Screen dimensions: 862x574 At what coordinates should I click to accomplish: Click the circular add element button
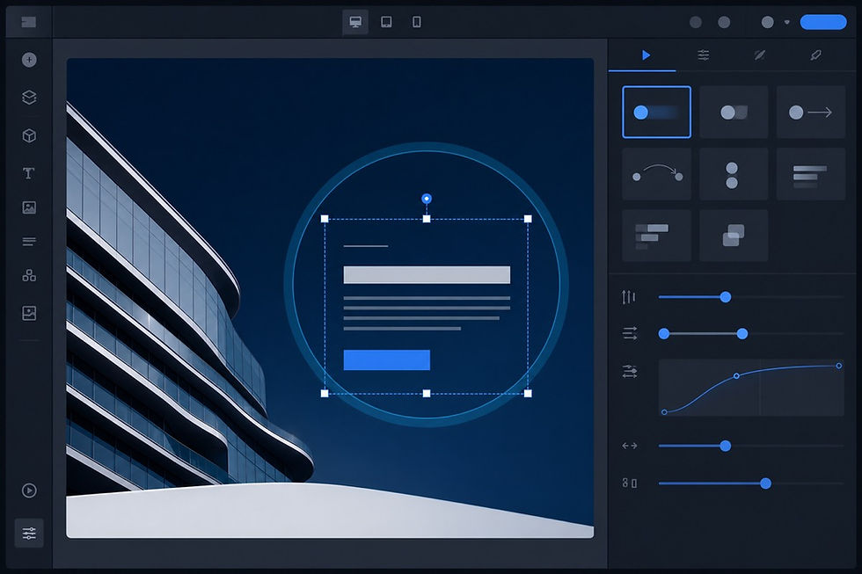click(x=29, y=59)
